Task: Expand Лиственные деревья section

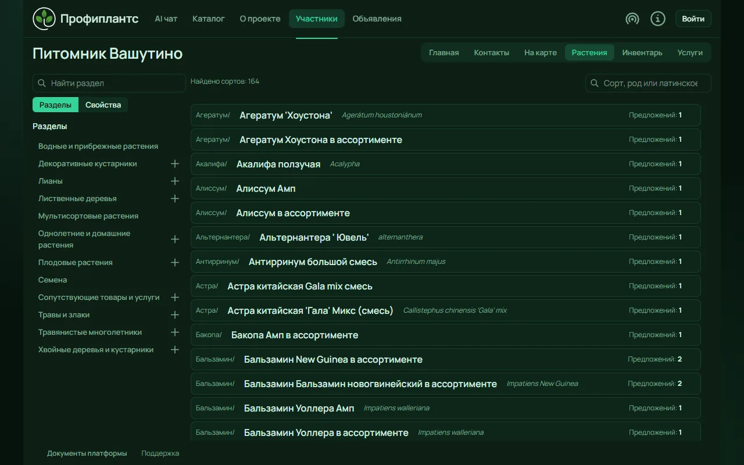Action: coord(175,199)
